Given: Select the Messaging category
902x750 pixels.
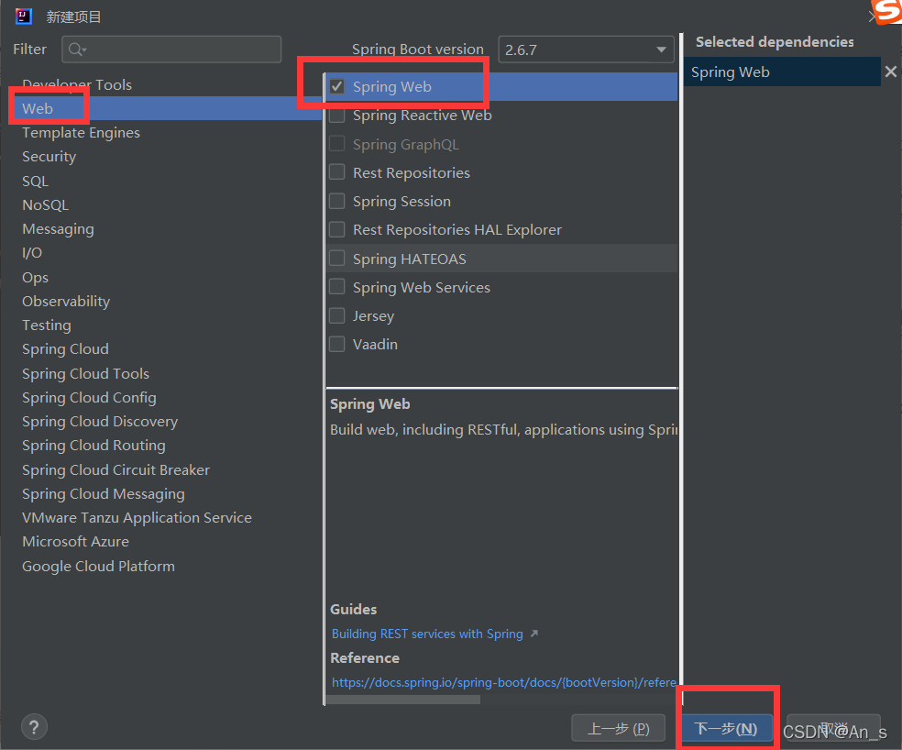Looking at the screenshot, I should [58, 229].
